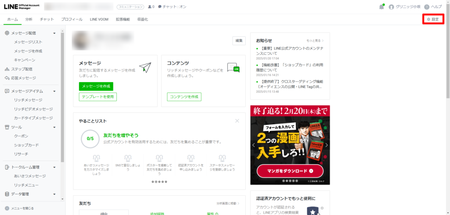Viewport: 450px width, 215px height.
Task: Click the friends count icon in header
Action: click(149, 7)
